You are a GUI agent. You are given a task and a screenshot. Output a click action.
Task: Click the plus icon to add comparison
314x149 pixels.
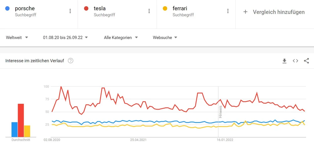click(246, 12)
